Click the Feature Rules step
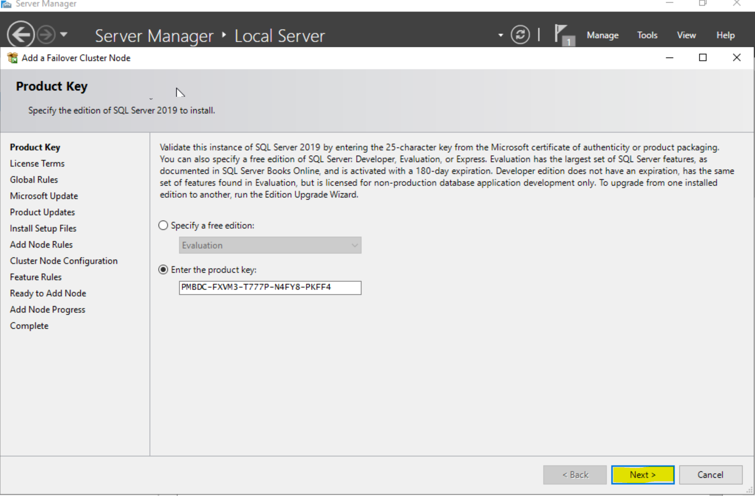The image size is (755, 496). pyautogui.click(x=36, y=277)
